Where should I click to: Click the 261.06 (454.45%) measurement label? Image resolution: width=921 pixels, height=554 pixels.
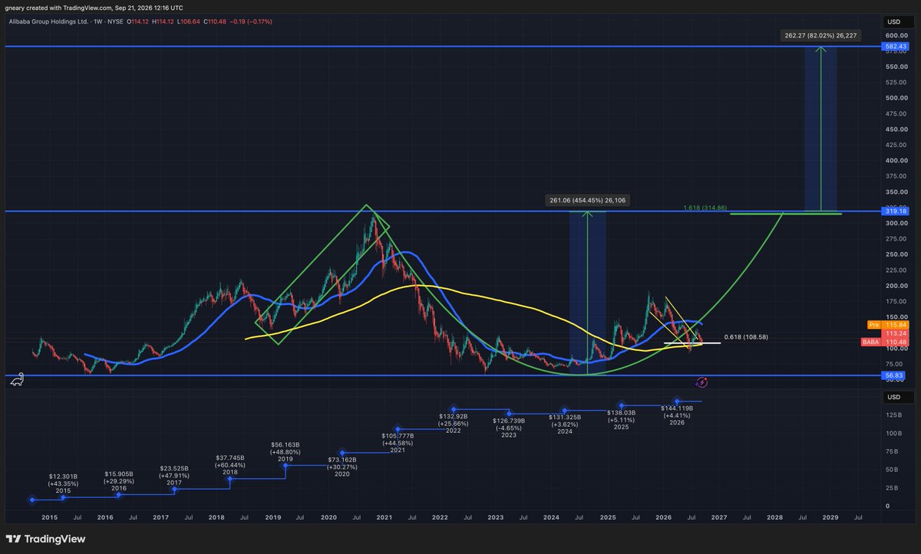point(587,201)
